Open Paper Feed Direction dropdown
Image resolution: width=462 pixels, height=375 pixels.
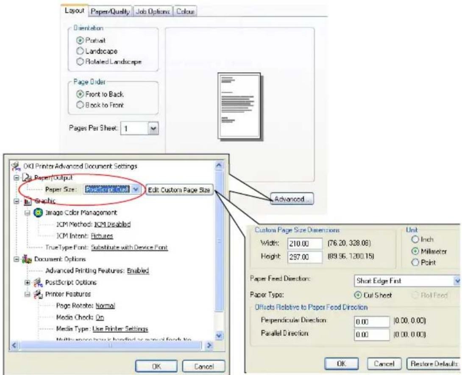pyautogui.click(x=457, y=281)
